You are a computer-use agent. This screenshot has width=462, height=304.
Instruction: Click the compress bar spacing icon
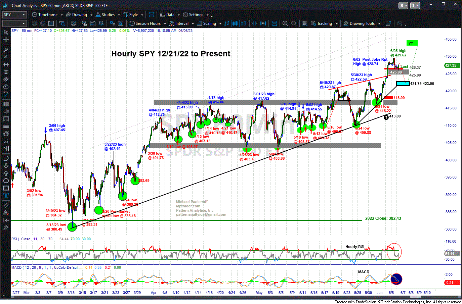click(x=254, y=23)
